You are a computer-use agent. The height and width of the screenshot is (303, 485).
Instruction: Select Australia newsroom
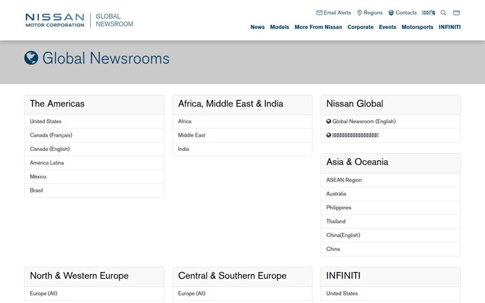pyautogui.click(x=391, y=194)
